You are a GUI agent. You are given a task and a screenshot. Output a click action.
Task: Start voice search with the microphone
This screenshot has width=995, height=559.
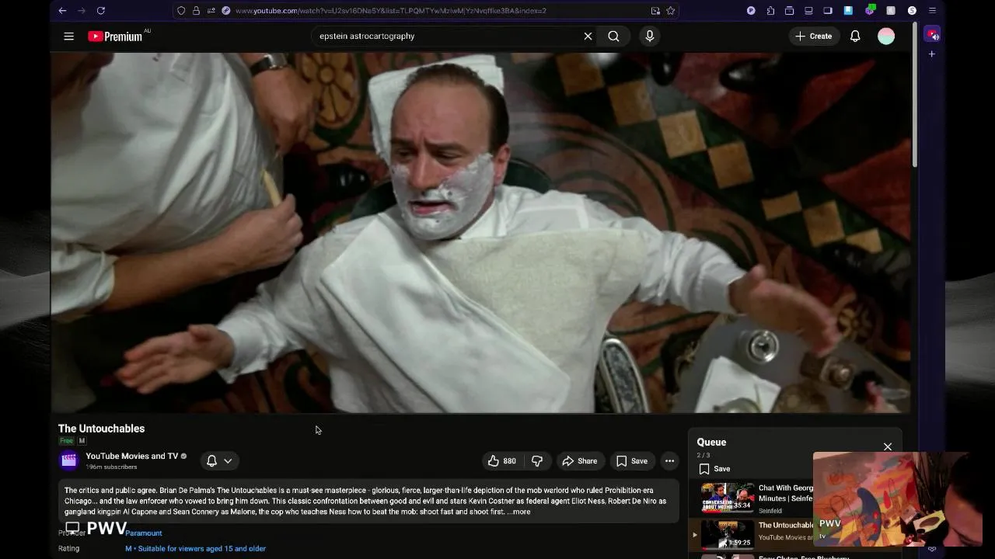pyautogui.click(x=650, y=36)
